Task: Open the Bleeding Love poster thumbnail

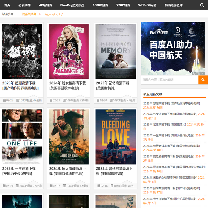Action: [115, 137]
